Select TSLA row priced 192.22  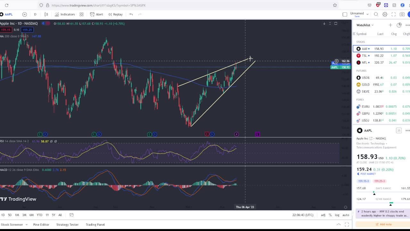click(x=381, y=56)
